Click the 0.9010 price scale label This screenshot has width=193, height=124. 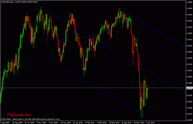point(190,39)
